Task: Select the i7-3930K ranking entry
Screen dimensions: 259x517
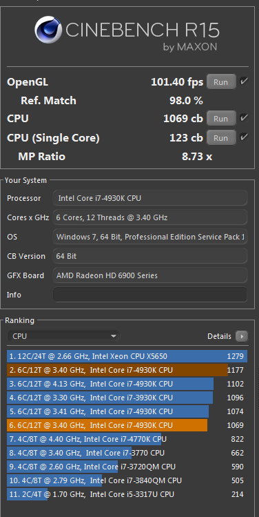Action: point(127,398)
